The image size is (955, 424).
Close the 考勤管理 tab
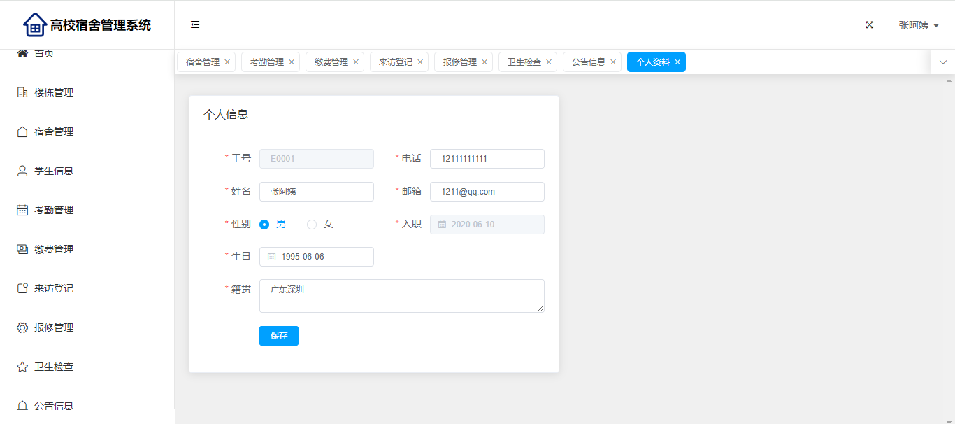[292, 62]
